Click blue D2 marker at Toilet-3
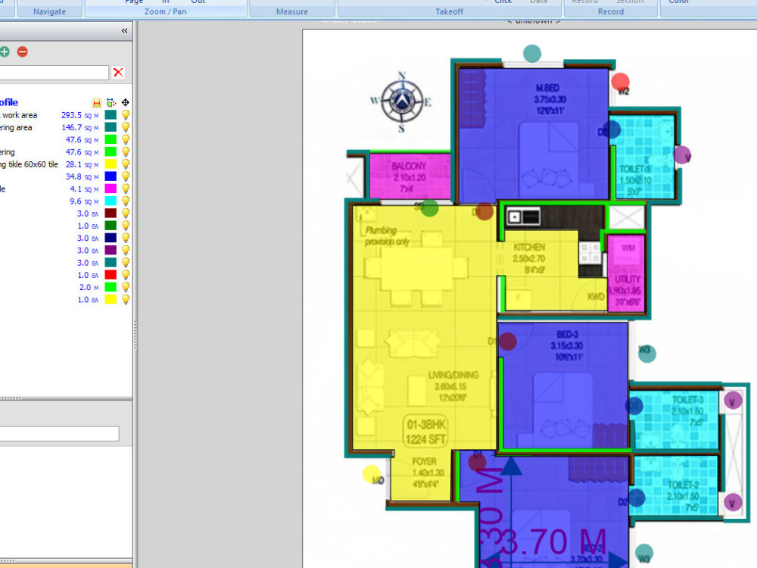 coord(634,406)
